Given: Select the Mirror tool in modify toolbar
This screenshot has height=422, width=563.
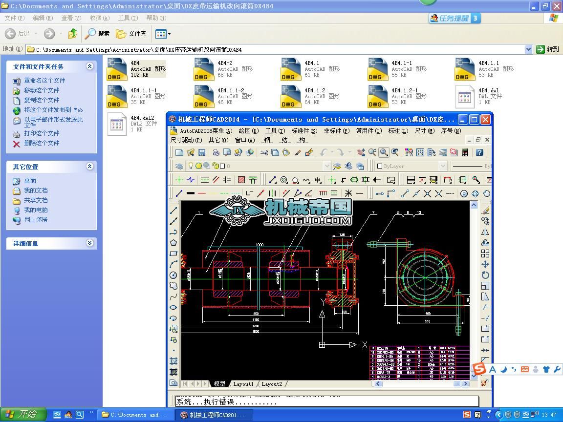Looking at the screenshot, I should (x=485, y=232).
